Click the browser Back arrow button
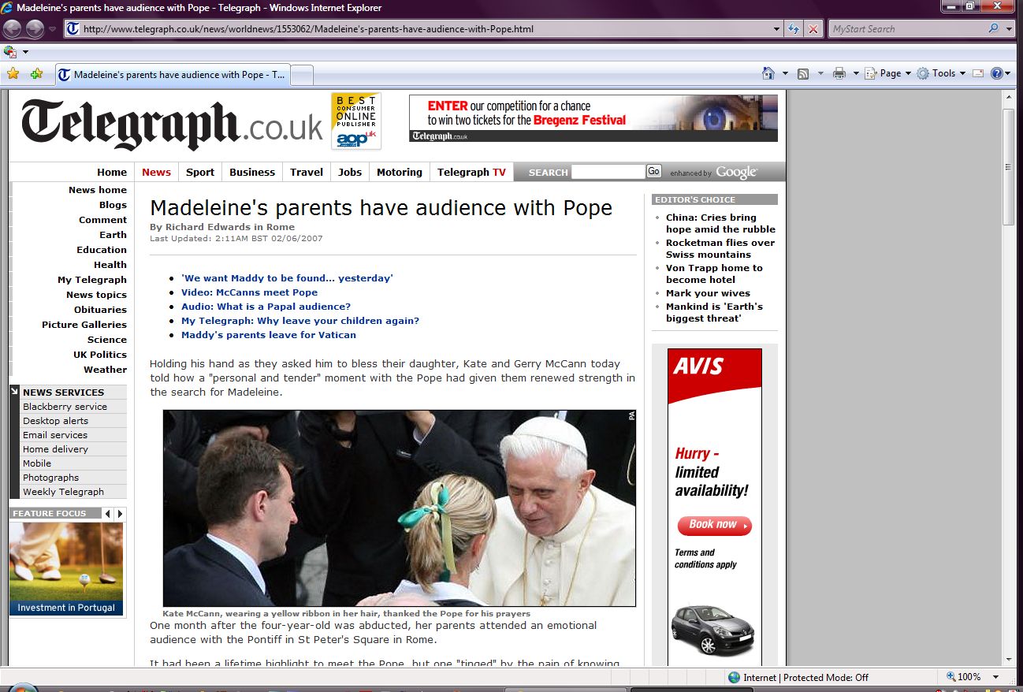 click(x=12, y=29)
